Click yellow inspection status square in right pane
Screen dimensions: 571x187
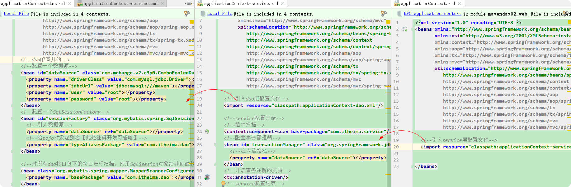click(x=570, y=22)
